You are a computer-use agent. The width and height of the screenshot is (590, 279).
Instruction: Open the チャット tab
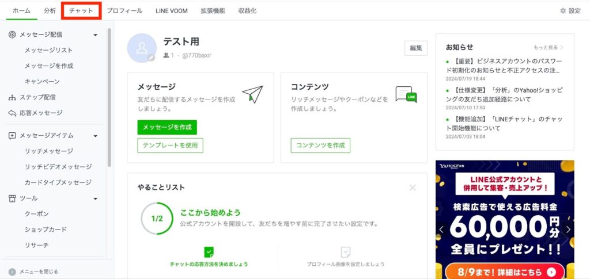click(x=81, y=11)
